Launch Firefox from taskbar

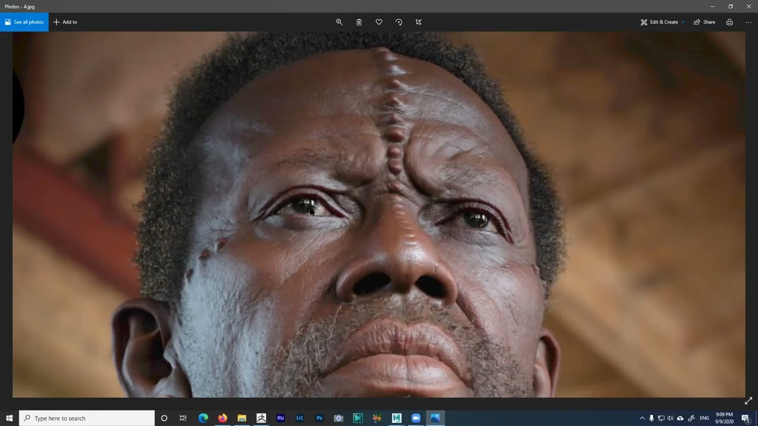click(x=223, y=418)
